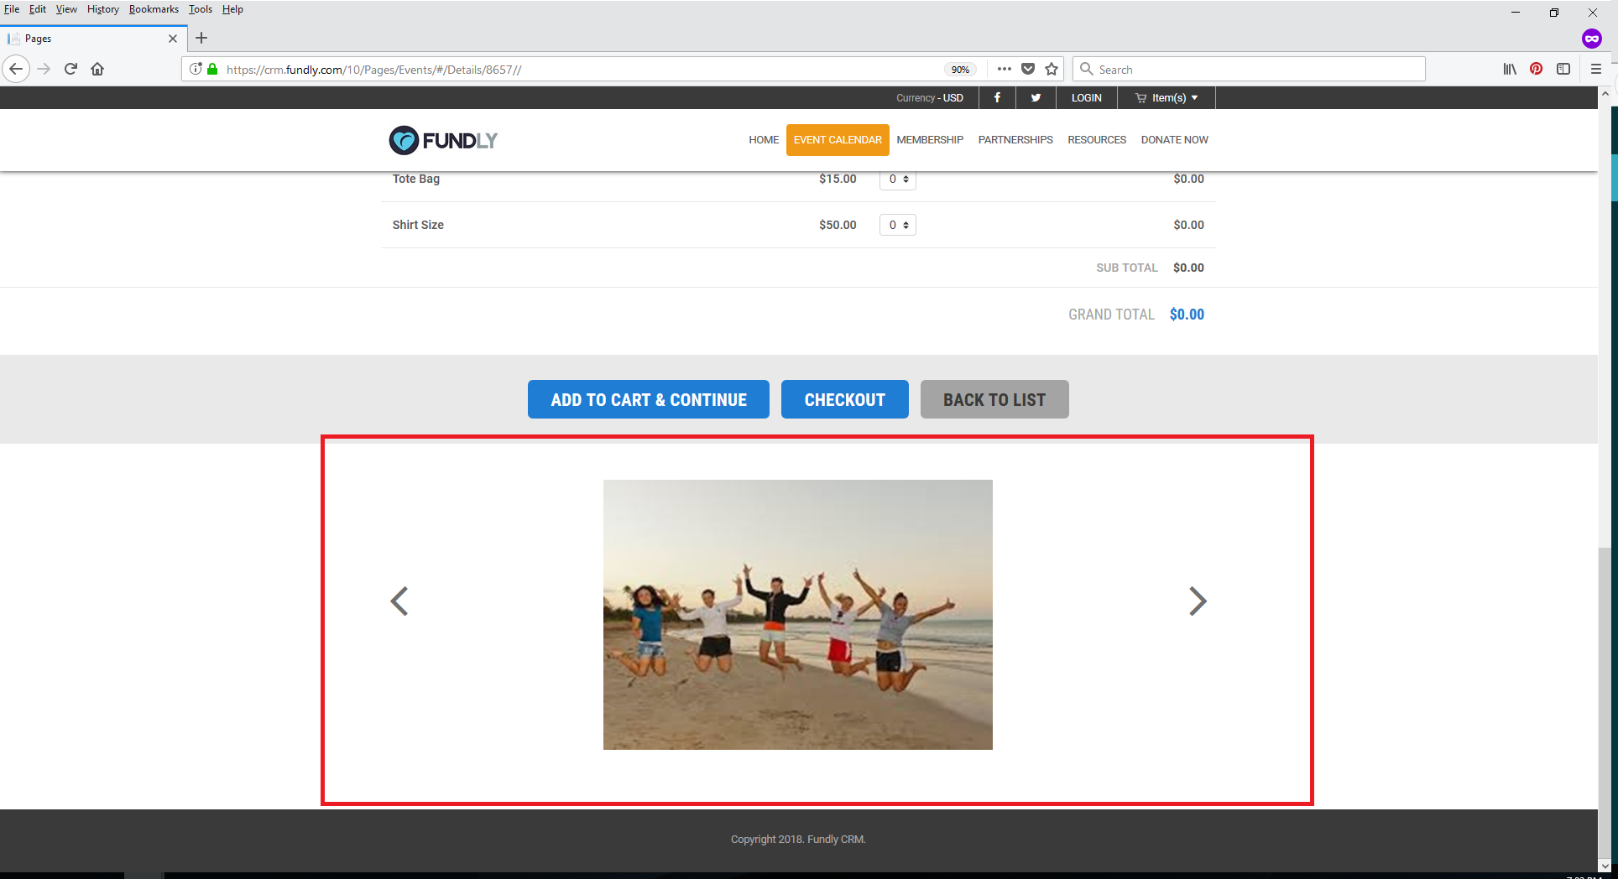
Task: Open page actions three-dots menu
Action: [1005, 69]
